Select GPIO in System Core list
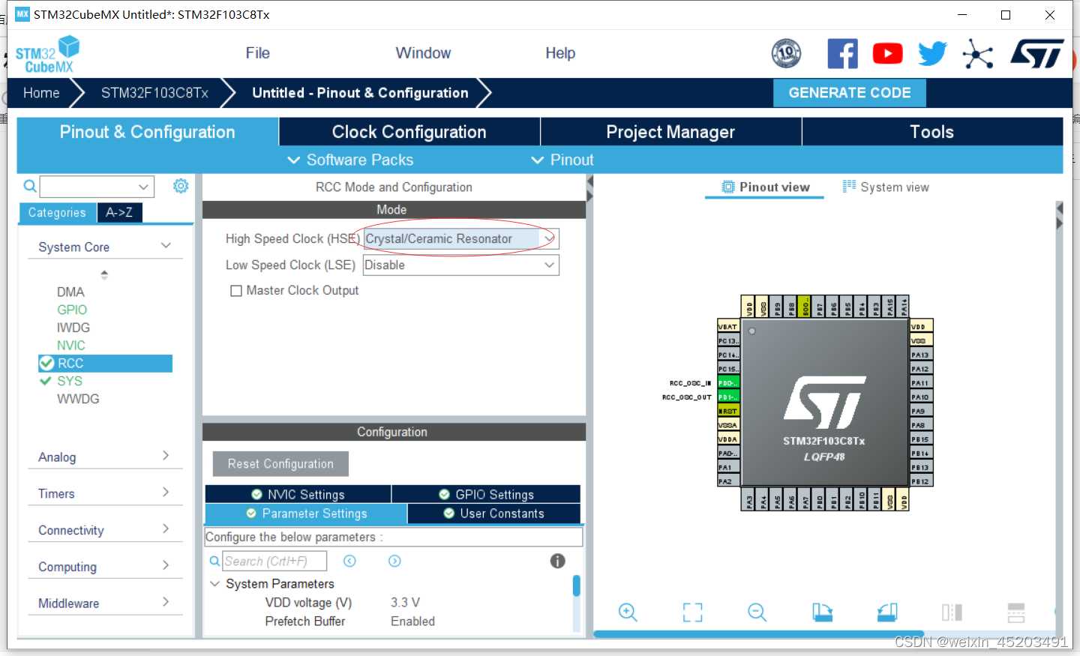The width and height of the screenshot is (1080, 656). click(x=72, y=310)
